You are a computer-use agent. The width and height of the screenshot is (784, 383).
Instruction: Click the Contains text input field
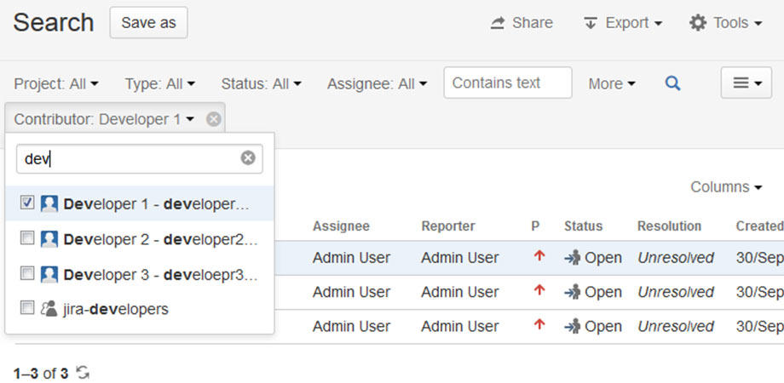(507, 83)
